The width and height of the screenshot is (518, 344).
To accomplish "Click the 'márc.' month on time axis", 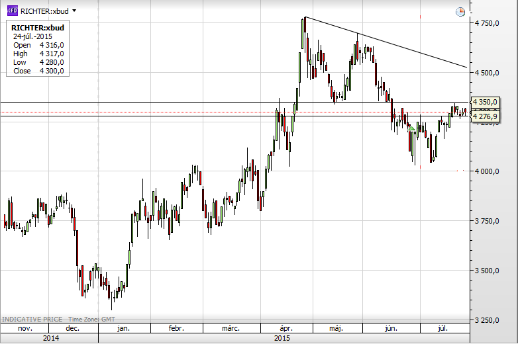I will (x=231, y=329).
